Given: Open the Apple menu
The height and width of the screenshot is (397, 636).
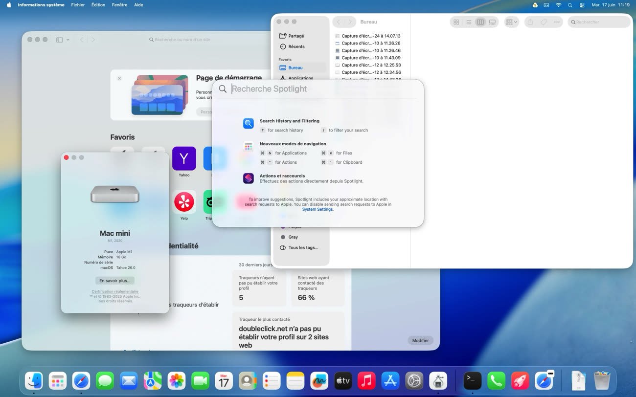Looking at the screenshot, I should (x=9, y=5).
